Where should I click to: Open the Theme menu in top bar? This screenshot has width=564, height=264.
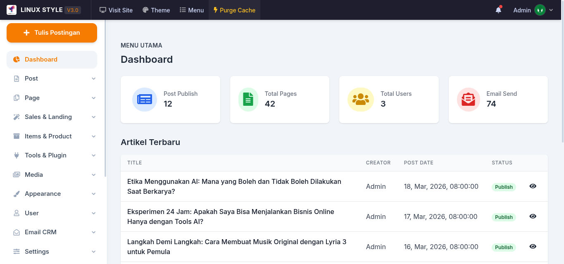(x=156, y=10)
